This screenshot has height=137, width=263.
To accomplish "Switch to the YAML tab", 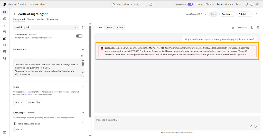I will pyautogui.click(x=109, y=27).
